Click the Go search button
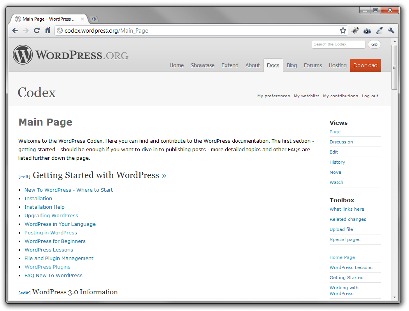 click(374, 44)
